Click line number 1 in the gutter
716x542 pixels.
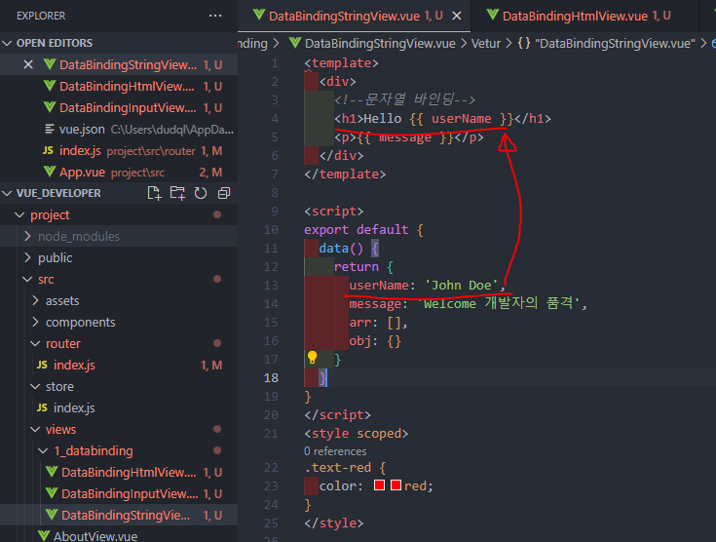coord(275,63)
